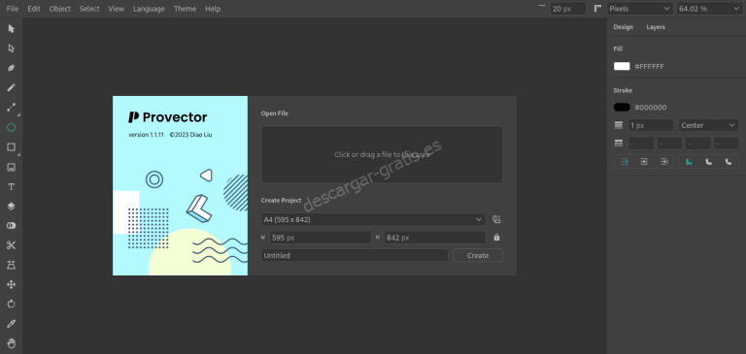The height and width of the screenshot is (354, 746).
Task: Click the ruler units corner icon in top bar
Action: click(x=597, y=9)
